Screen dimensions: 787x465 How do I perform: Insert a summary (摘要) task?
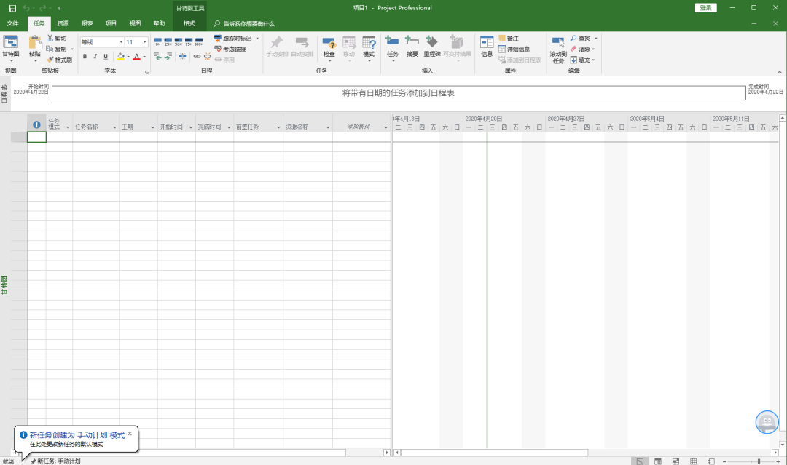(412, 46)
